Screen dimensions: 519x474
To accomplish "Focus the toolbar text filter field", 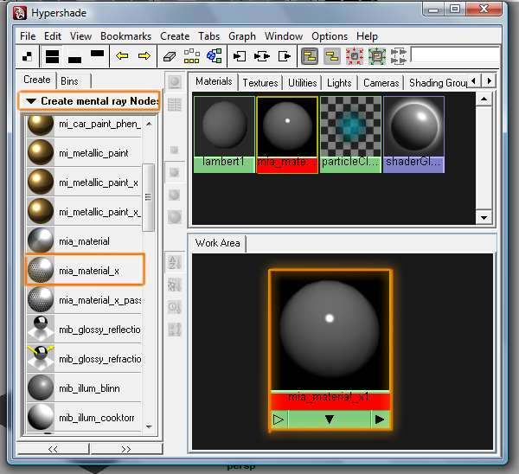I will (455, 54).
